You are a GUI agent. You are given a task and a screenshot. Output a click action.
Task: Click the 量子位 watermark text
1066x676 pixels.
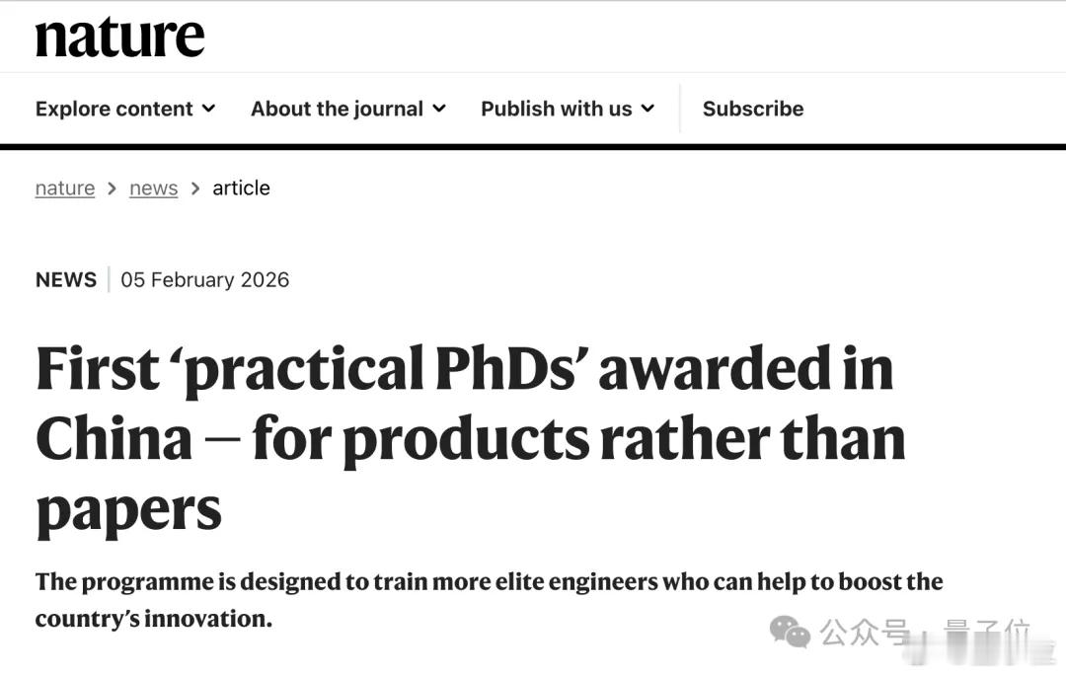[x=985, y=632]
